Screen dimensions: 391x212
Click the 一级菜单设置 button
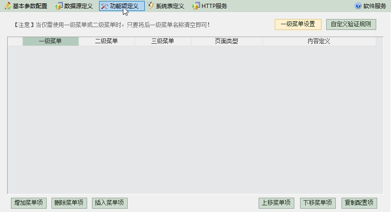pos(298,24)
